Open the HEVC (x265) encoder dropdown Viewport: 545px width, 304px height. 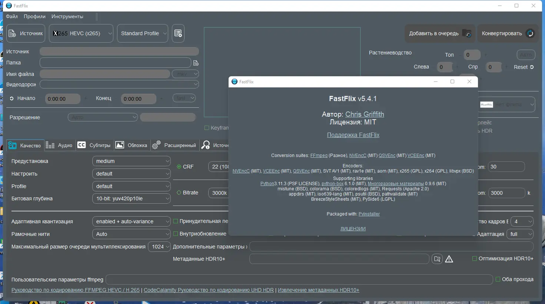[81, 33]
